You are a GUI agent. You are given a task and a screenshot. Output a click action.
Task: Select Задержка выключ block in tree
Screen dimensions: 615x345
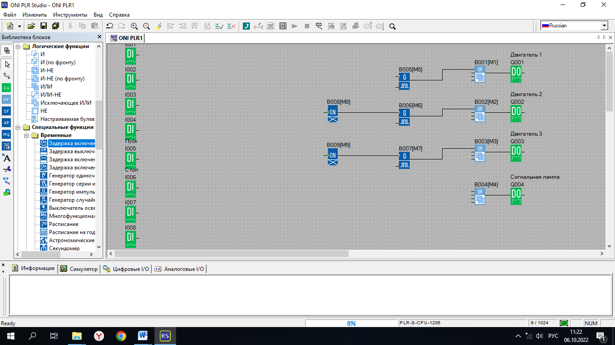click(x=72, y=151)
